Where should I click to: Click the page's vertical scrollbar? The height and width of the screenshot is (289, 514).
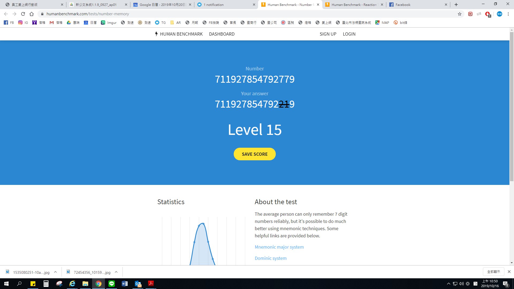[512, 107]
